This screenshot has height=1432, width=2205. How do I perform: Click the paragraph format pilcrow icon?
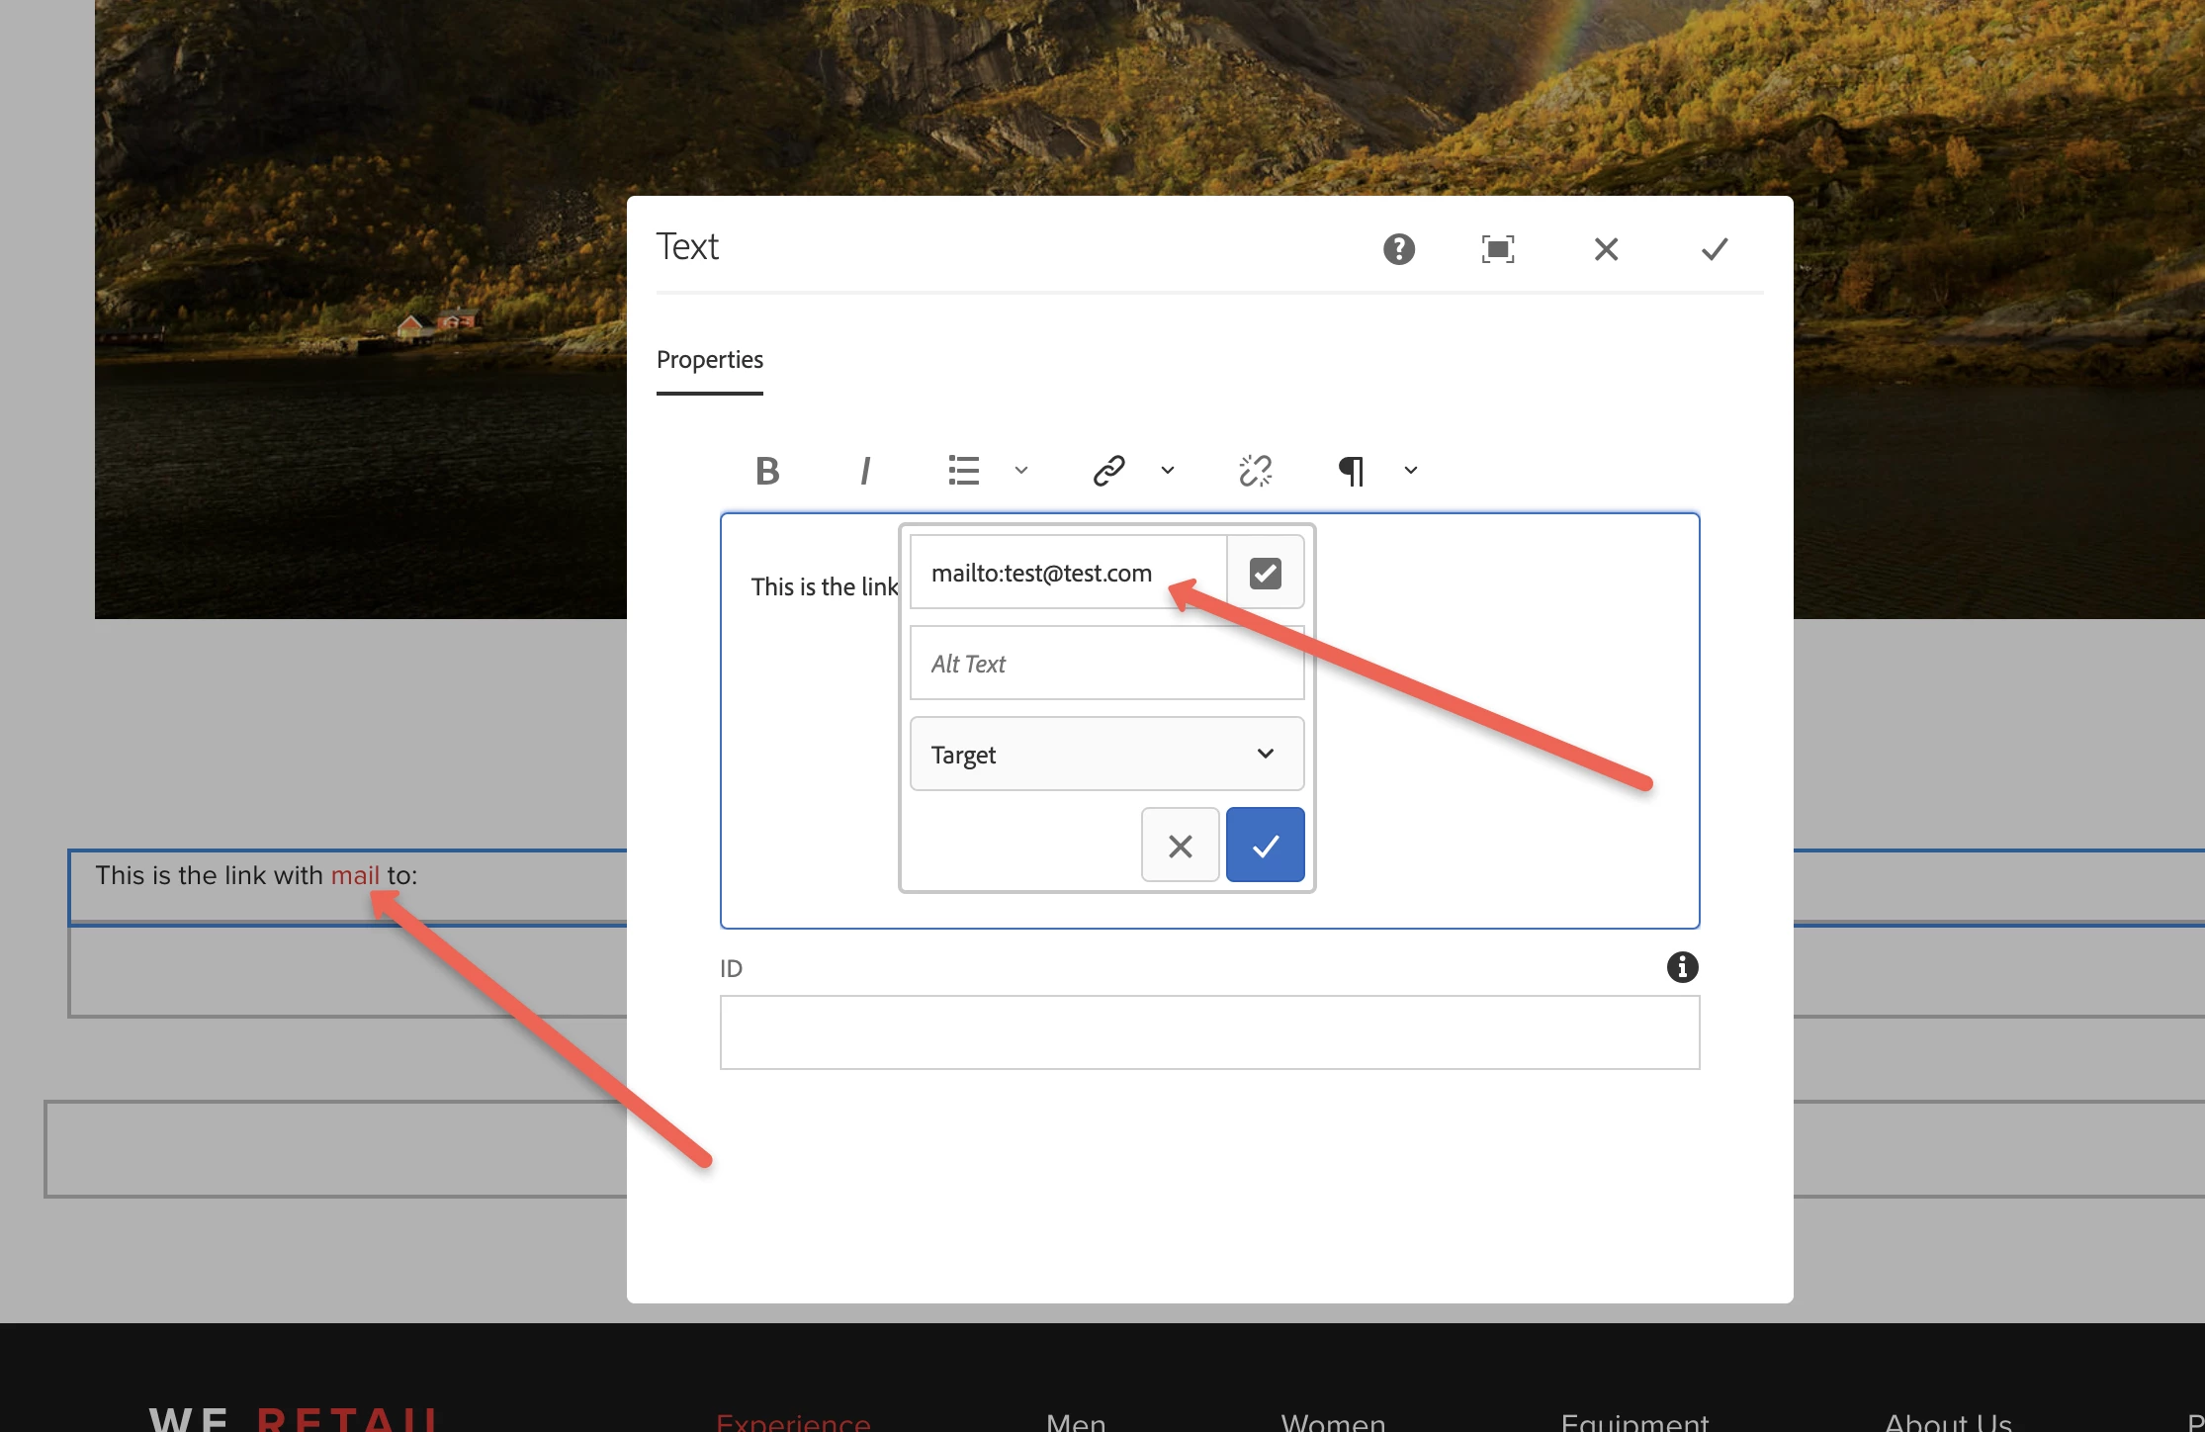(1352, 471)
